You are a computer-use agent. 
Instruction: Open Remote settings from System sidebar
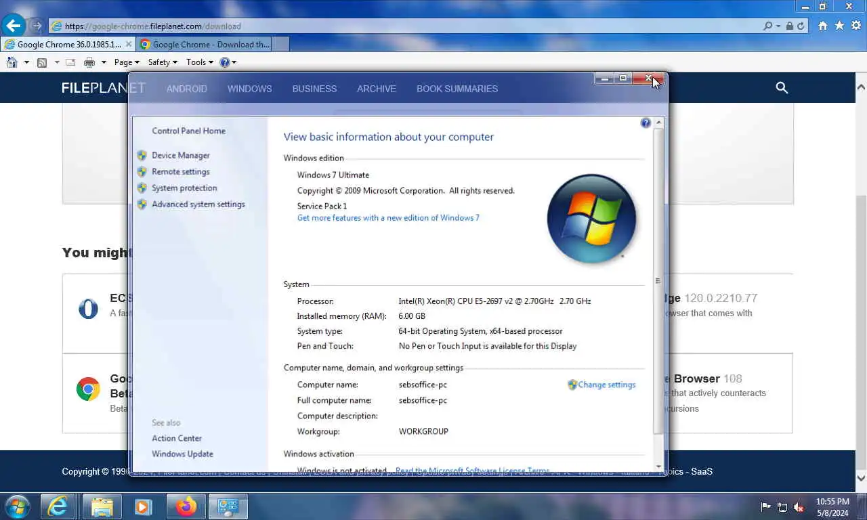pos(181,171)
